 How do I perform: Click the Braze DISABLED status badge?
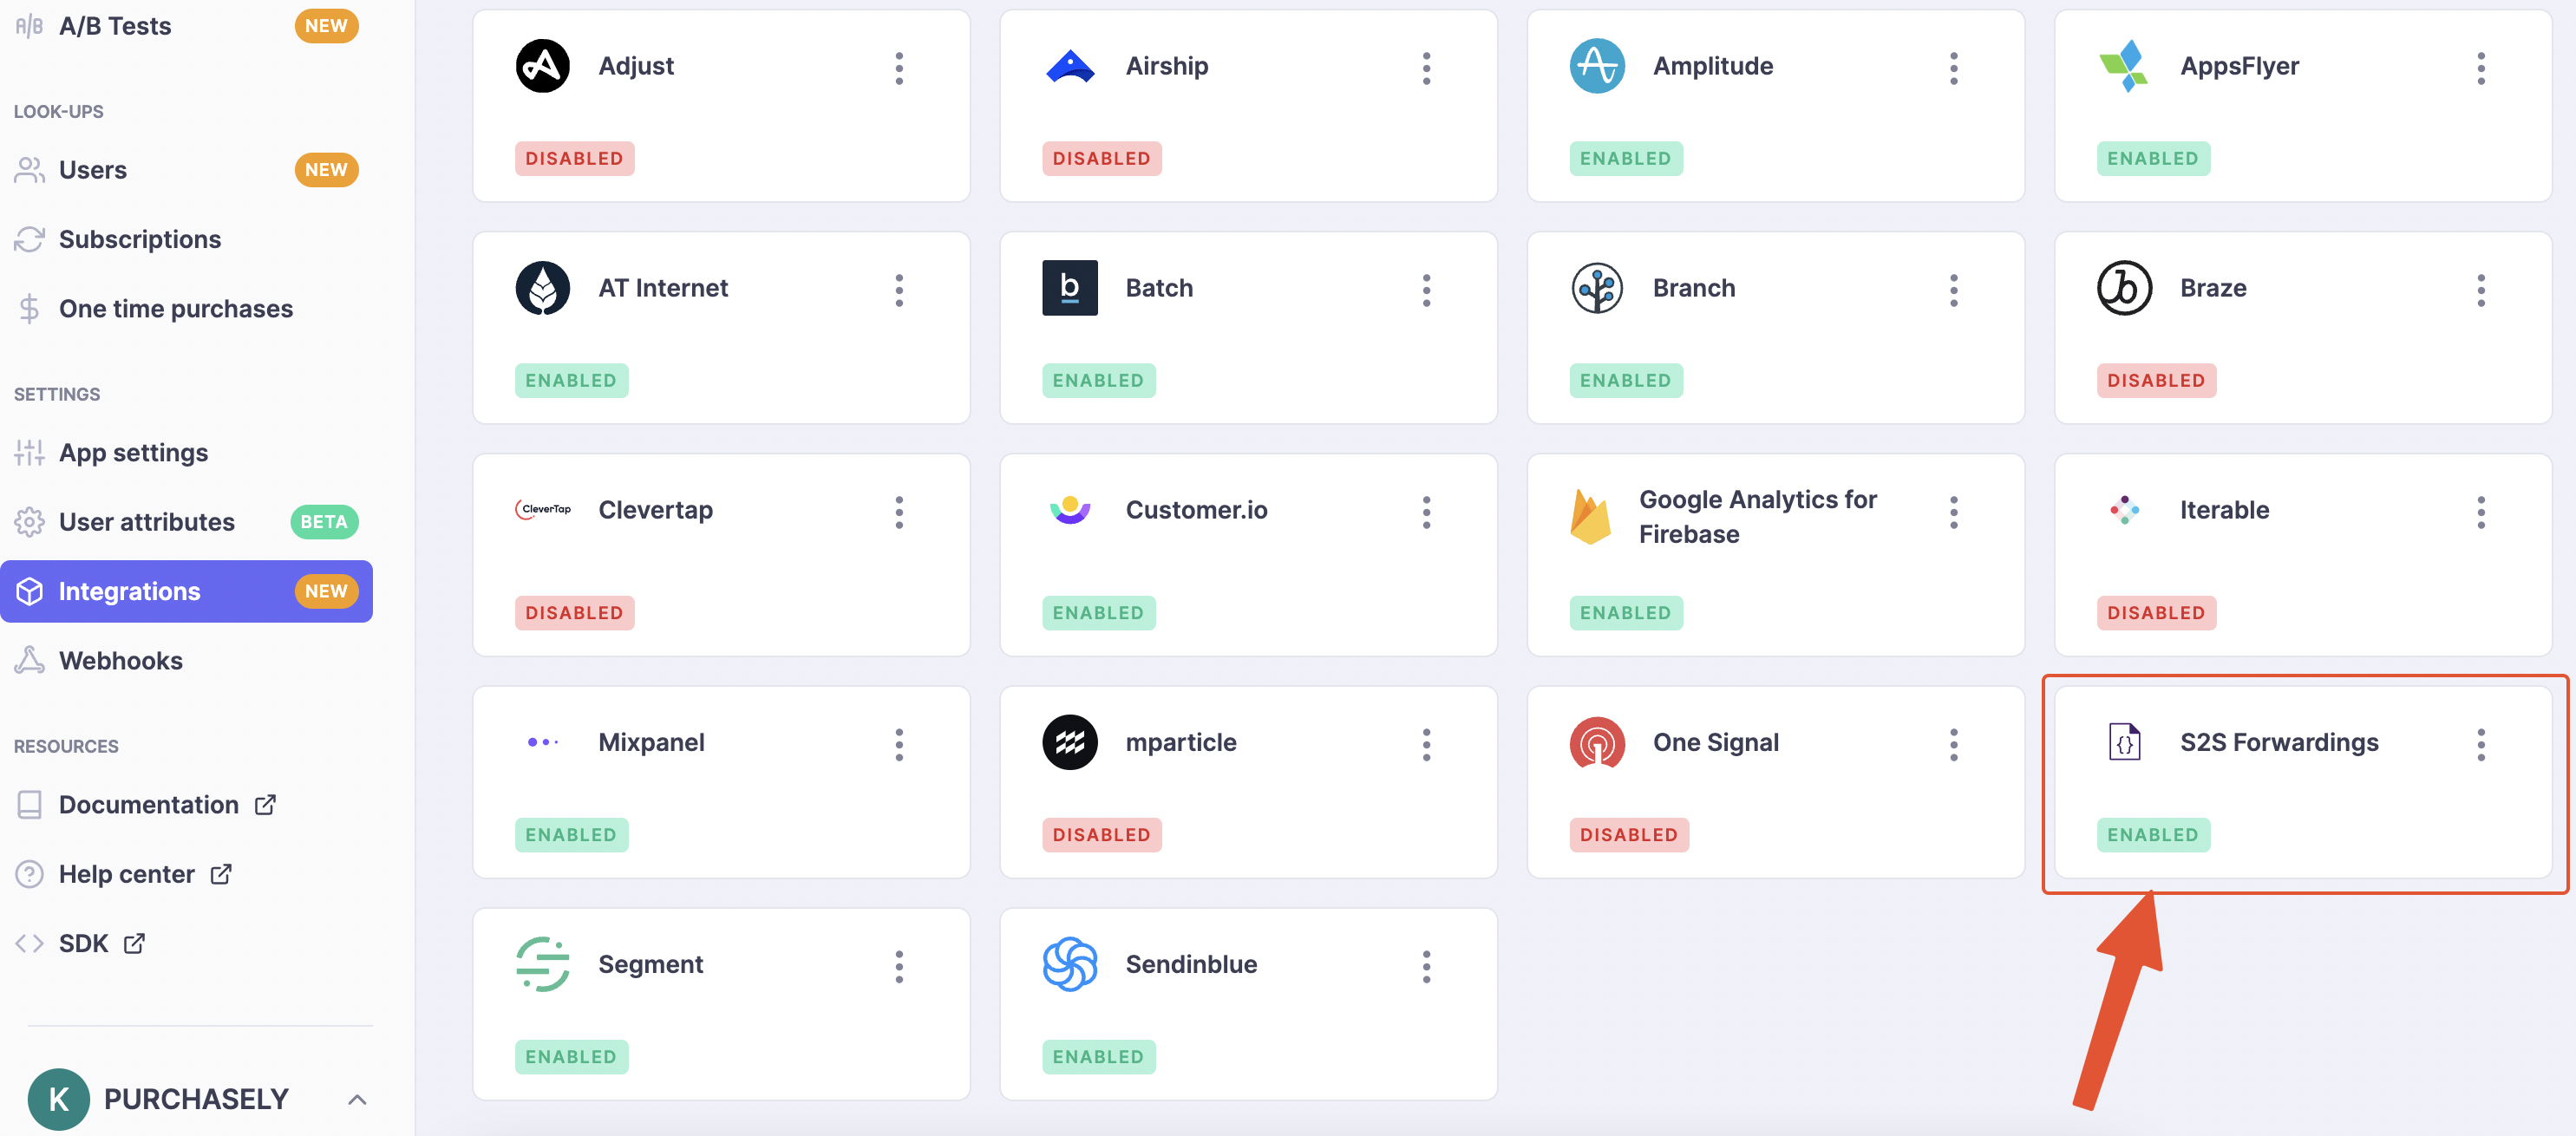pos(2155,380)
